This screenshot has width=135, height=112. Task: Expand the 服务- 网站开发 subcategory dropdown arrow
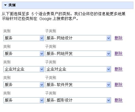click(x=109, y=54)
